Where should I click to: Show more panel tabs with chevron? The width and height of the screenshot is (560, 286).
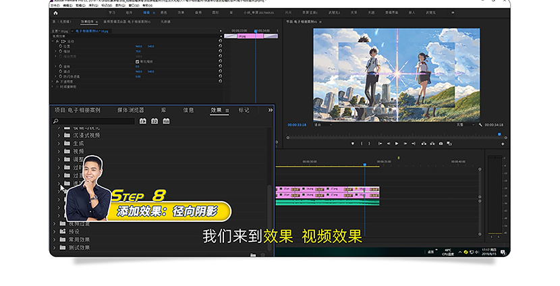[x=271, y=111]
